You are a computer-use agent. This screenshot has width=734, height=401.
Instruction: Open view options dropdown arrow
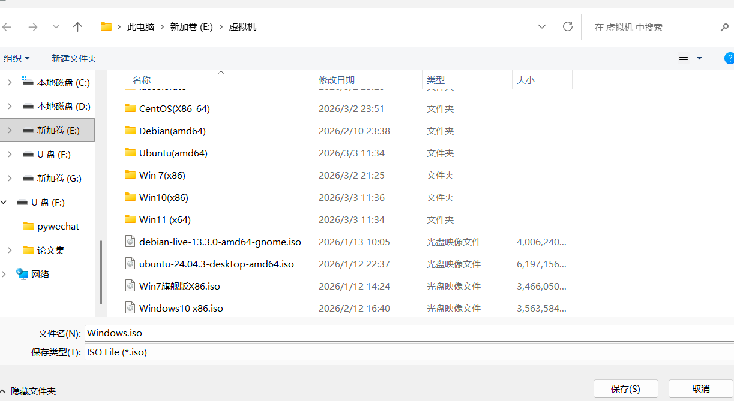coord(699,58)
